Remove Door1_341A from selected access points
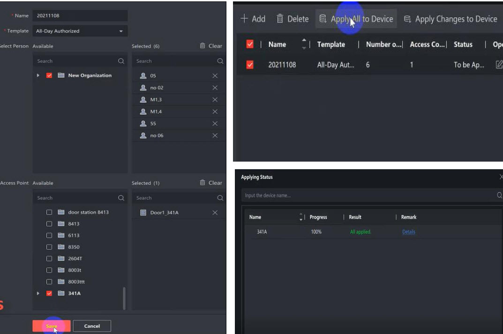503x334 pixels. (x=215, y=213)
